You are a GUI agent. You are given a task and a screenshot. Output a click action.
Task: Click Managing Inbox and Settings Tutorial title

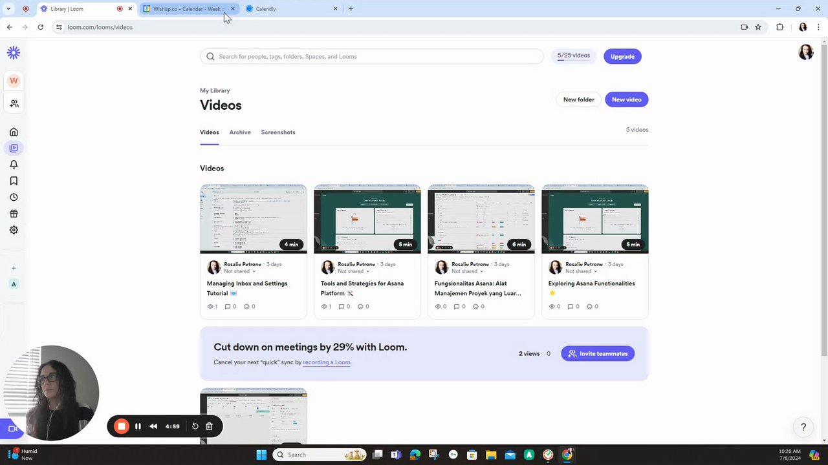pyautogui.click(x=247, y=288)
